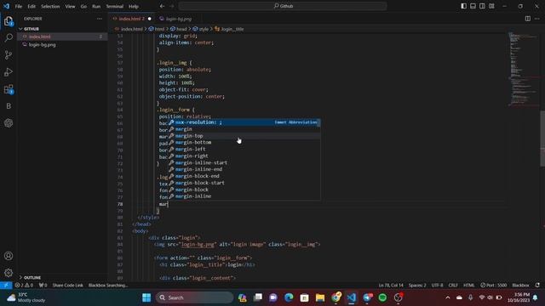
Task: Select margin-inline-start suggestion
Action: [x=244, y=162]
